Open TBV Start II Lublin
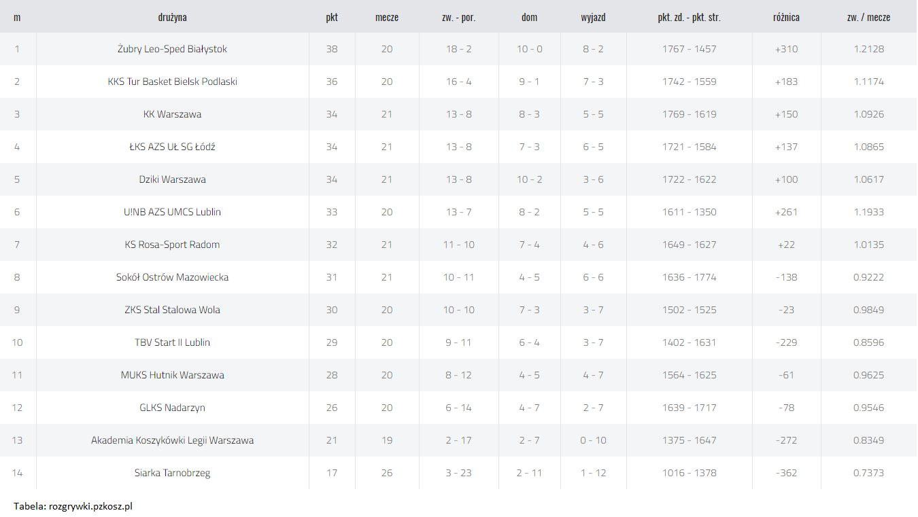 [x=172, y=342]
